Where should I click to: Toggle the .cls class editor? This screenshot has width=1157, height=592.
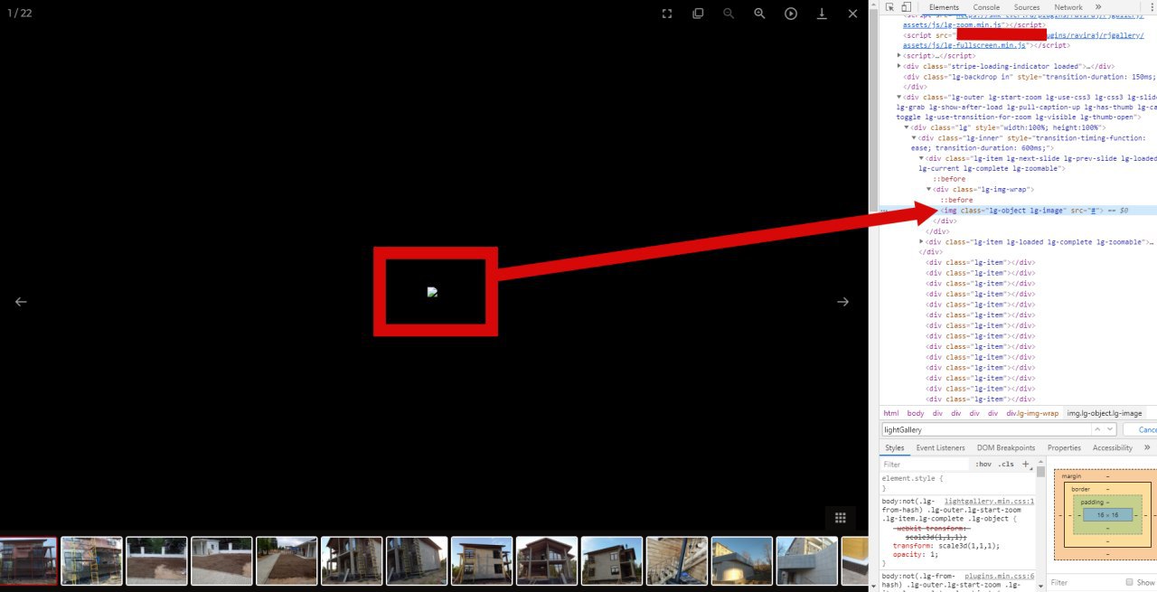point(1006,465)
